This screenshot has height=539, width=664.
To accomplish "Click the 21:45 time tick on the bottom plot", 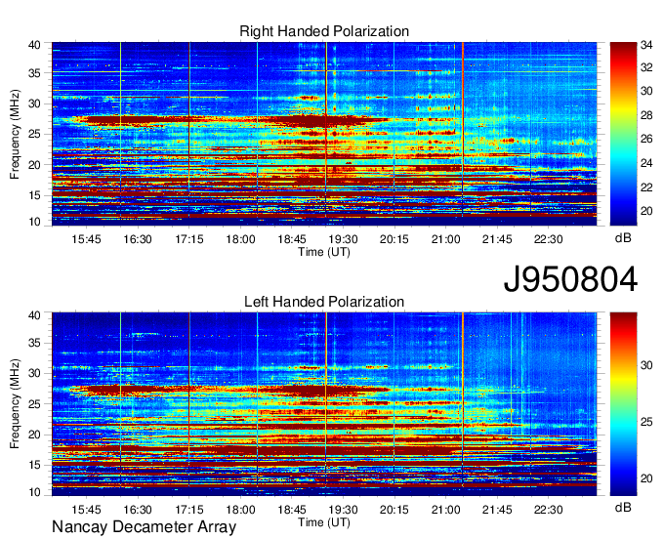I will click(x=497, y=510).
